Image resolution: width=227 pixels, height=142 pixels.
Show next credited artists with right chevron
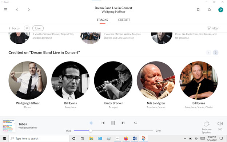tap(216, 52)
